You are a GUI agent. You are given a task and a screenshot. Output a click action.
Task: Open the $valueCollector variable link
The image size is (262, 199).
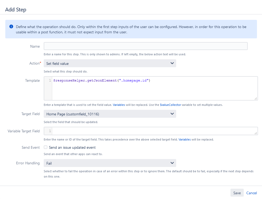pyautogui.click(x=170, y=105)
